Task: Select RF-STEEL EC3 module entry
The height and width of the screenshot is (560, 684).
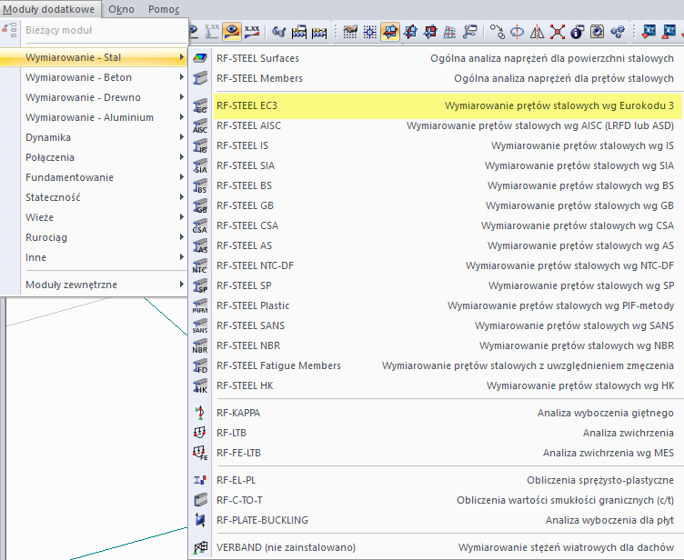Action: click(448, 106)
